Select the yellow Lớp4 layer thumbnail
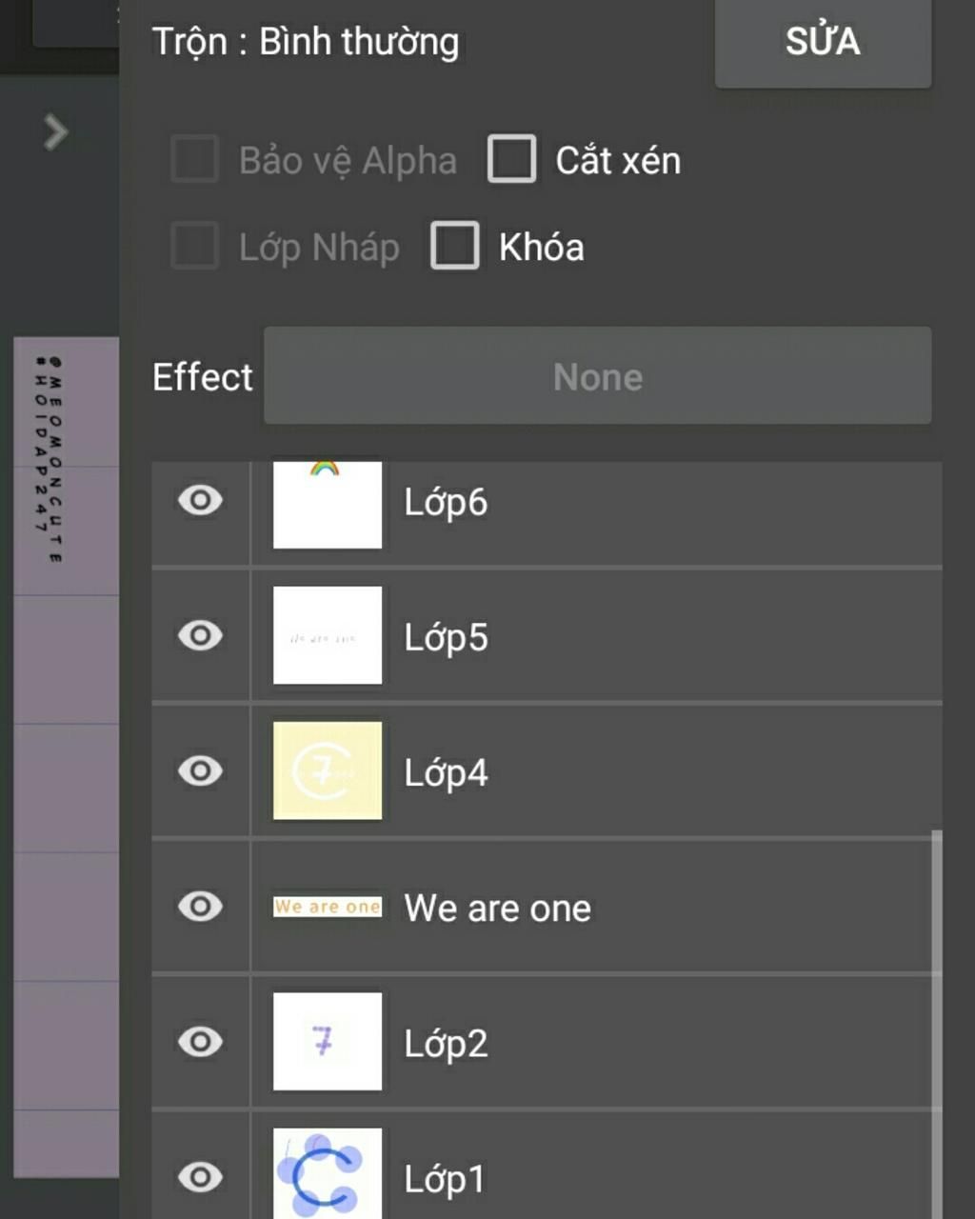 (x=328, y=770)
